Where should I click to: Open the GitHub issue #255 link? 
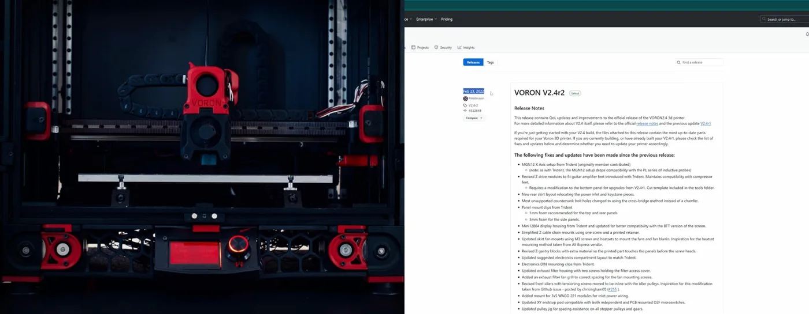(613, 289)
